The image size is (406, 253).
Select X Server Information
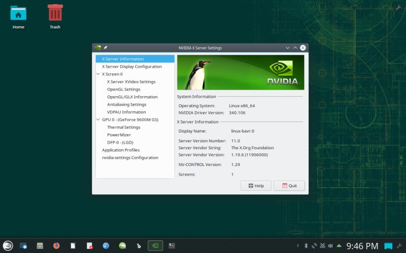click(135, 59)
